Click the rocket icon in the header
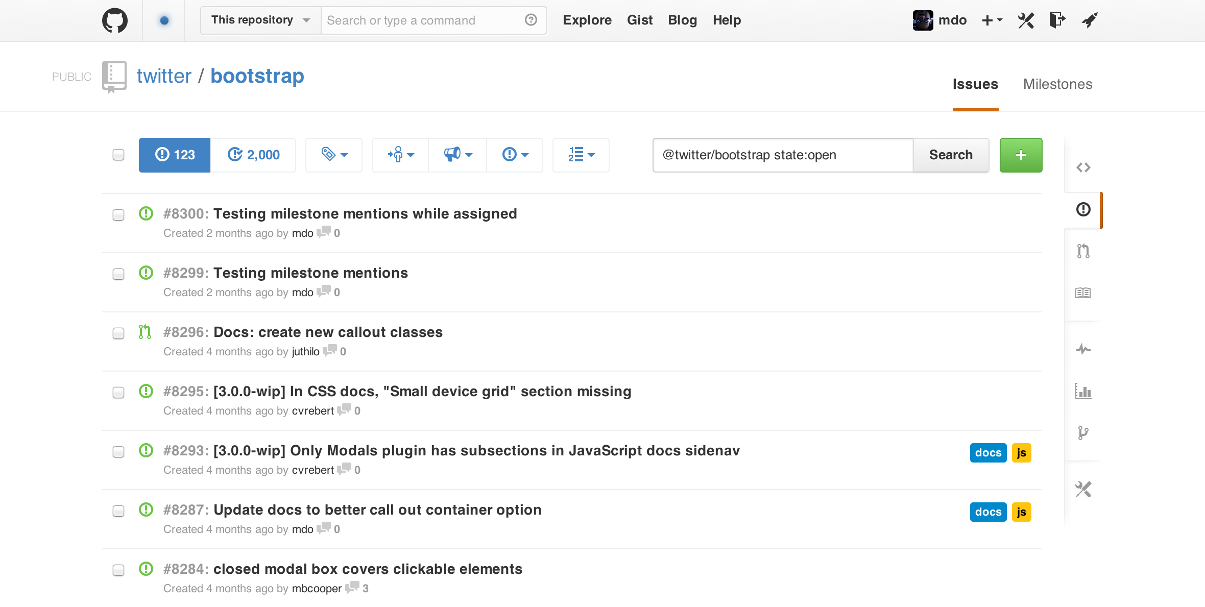 pyautogui.click(x=1089, y=20)
